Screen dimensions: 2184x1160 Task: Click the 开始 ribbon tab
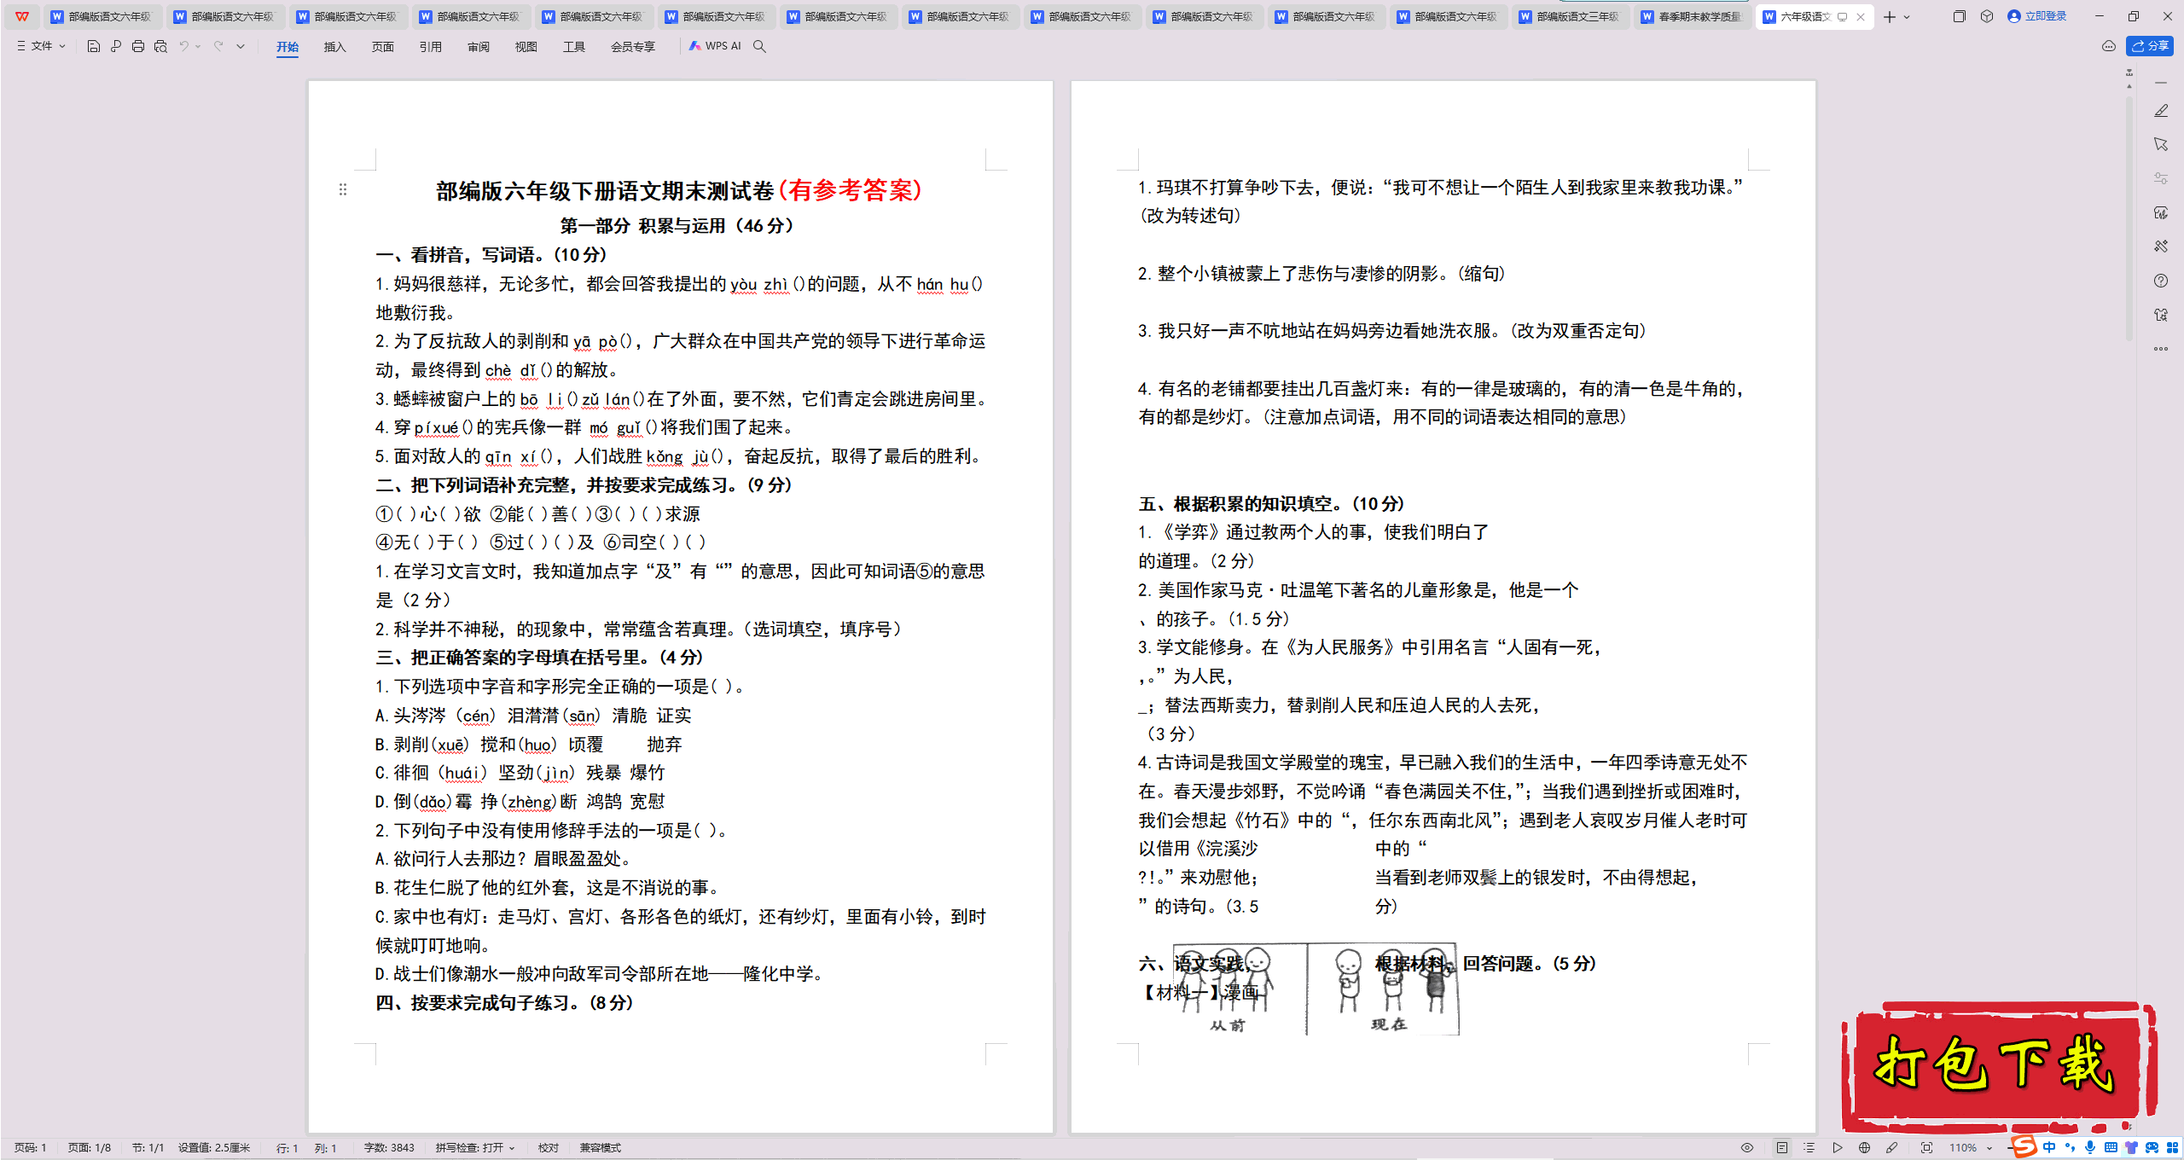[287, 47]
